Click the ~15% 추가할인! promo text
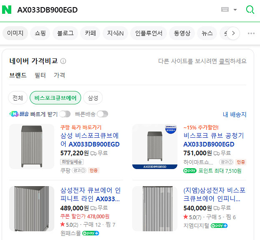Screen dimensions: 260x240 [x=201, y=127]
